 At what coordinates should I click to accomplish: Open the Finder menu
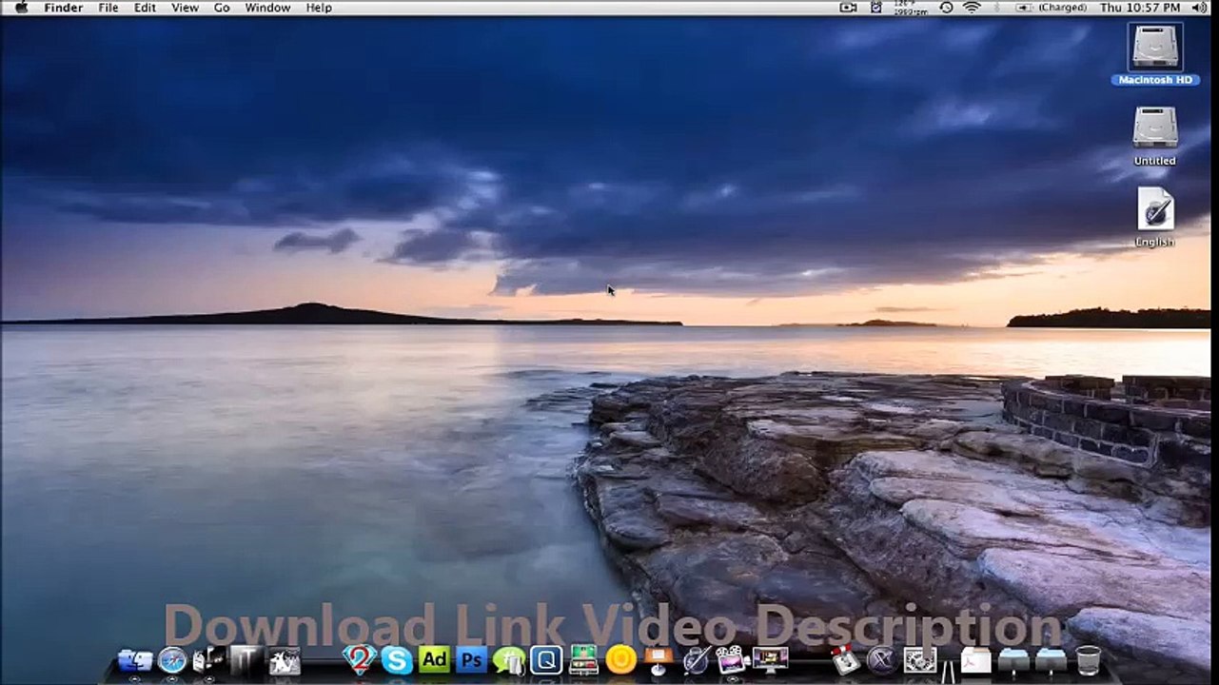(64, 8)
